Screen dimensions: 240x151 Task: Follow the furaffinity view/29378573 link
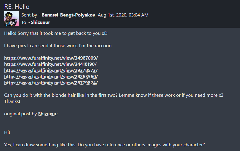point(51,70)
